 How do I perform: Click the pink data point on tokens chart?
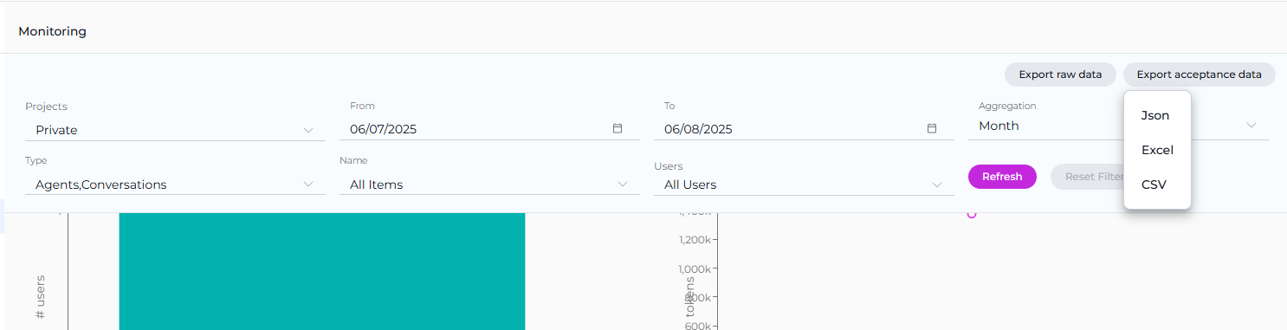972,214
